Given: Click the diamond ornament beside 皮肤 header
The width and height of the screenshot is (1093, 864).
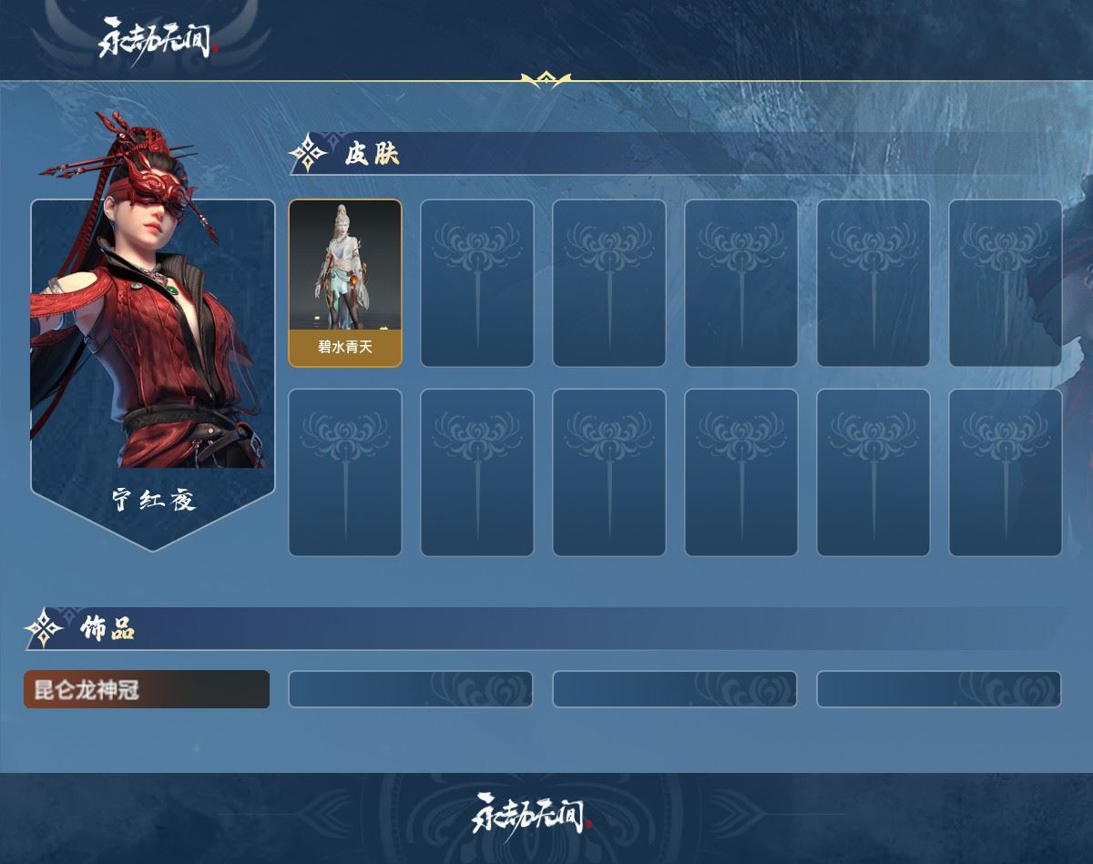Looking at the screenshot, I should point(309,154).
